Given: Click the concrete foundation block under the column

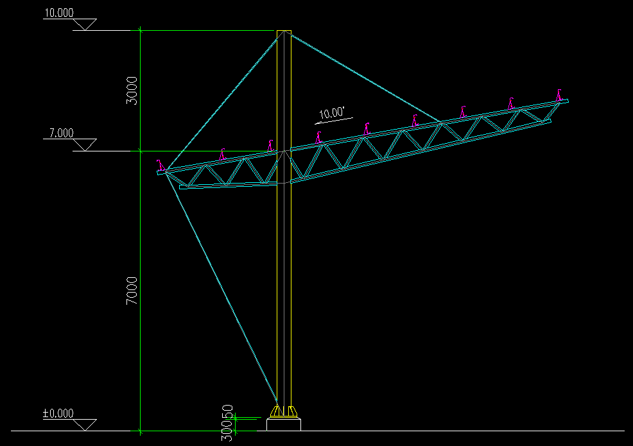Looking at the screenshot, I should [283, 424].
